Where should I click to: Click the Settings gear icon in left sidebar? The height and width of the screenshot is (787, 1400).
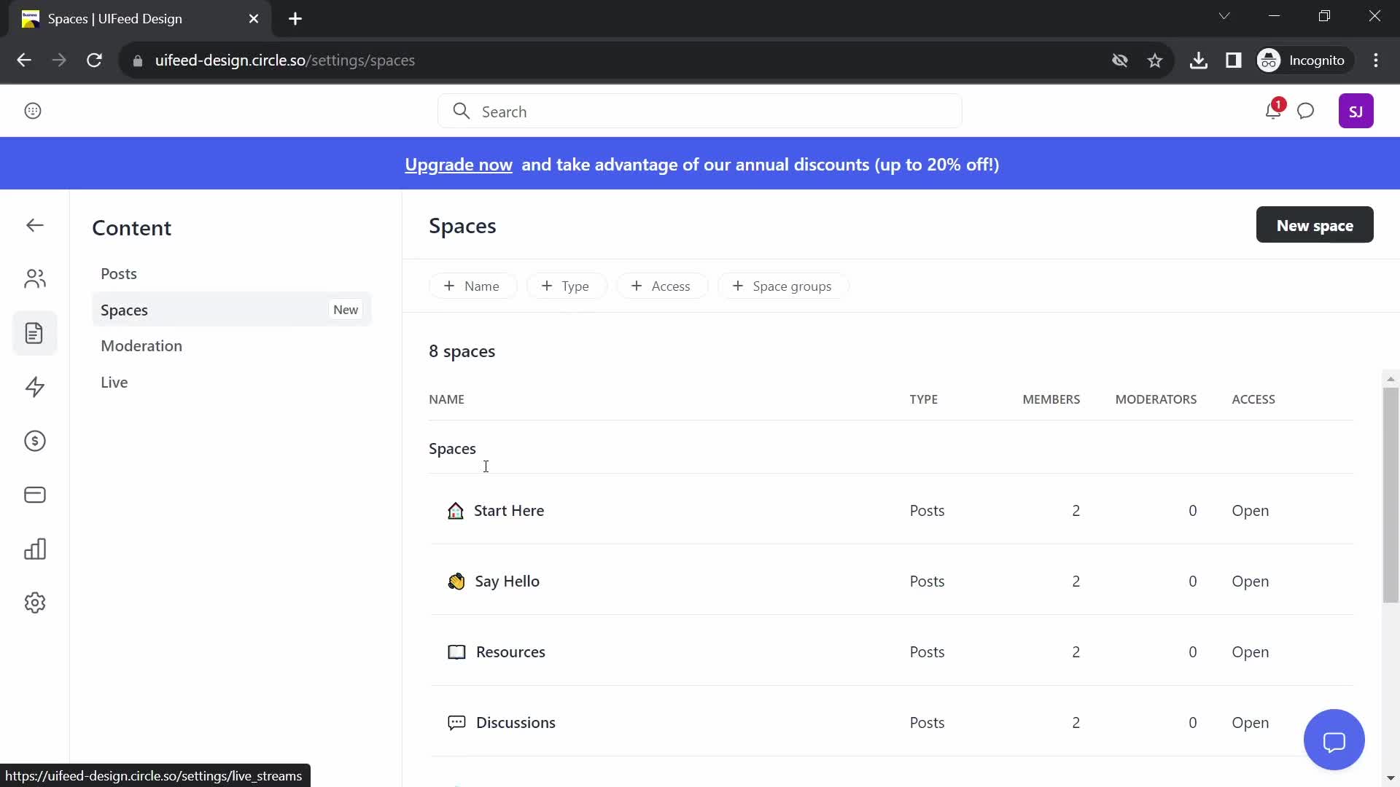click(34, 603)
